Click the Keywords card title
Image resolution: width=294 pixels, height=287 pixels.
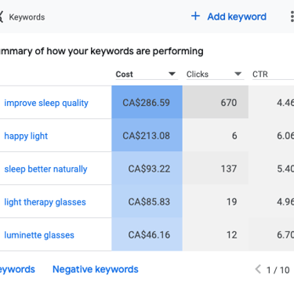click(27, 17)
